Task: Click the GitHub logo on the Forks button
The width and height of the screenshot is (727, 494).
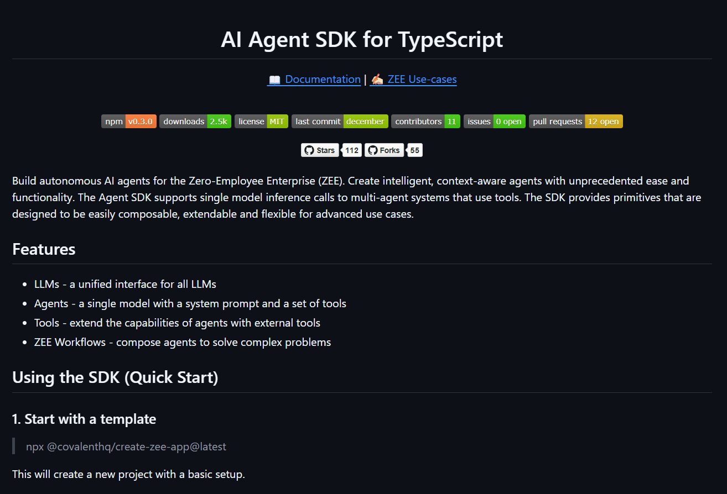Action: tap(374, 150)
